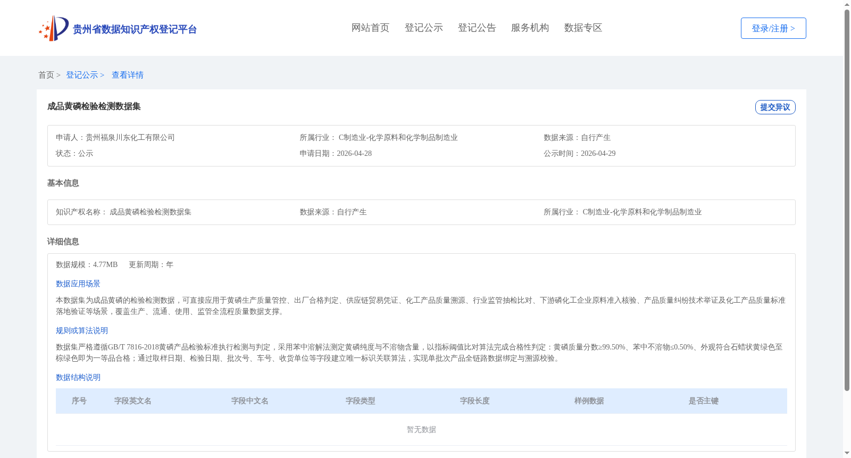
Task: Click the 提交异议 button
Action: (775, 107)
